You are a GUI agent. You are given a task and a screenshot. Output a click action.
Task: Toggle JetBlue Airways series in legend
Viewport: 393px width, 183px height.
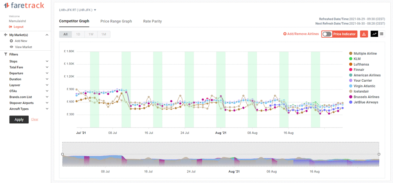pyautogui.click(x=364, y=102)
